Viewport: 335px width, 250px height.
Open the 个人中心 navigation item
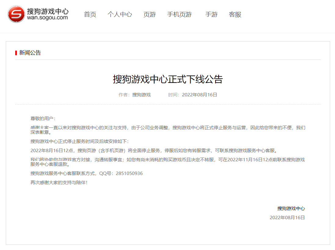click(x=120, y=14)
